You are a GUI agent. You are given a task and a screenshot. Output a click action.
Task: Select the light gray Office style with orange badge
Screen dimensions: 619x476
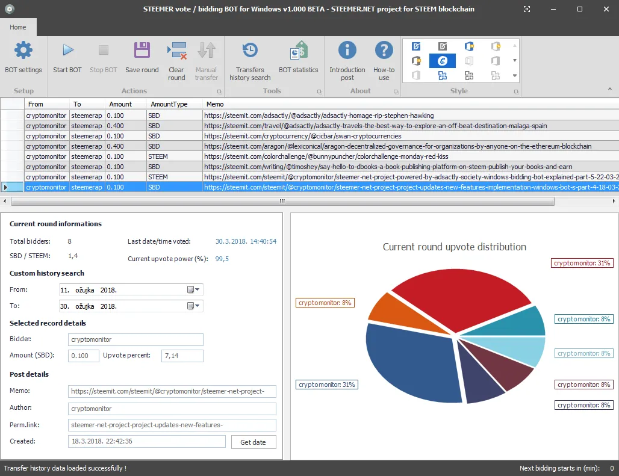(x=496, y=46)
